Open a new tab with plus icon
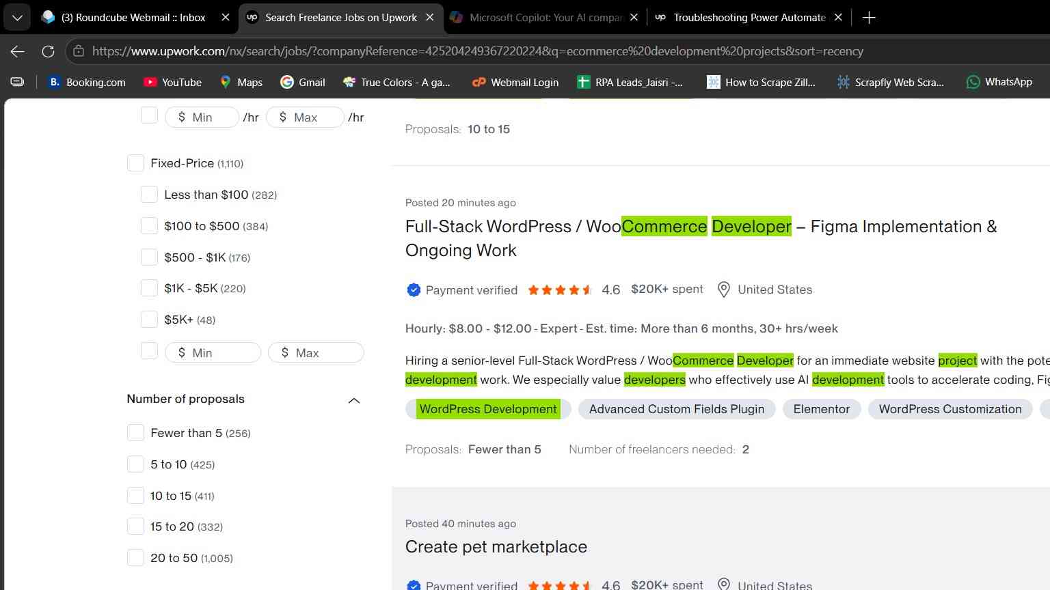This screenshot has height=590, width=1050. pyautogui.click(x=869, y=18)
